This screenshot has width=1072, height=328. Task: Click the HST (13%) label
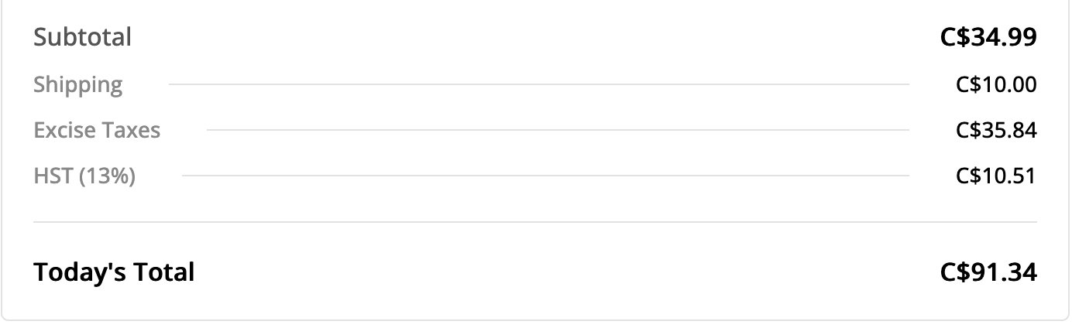[84, 176]
